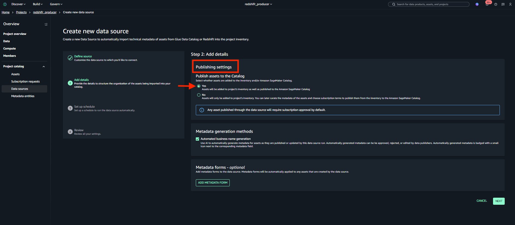515x225 pixels.
Task: Select Yes to publish assets to Catalog
Action: (x=199, y=86)
